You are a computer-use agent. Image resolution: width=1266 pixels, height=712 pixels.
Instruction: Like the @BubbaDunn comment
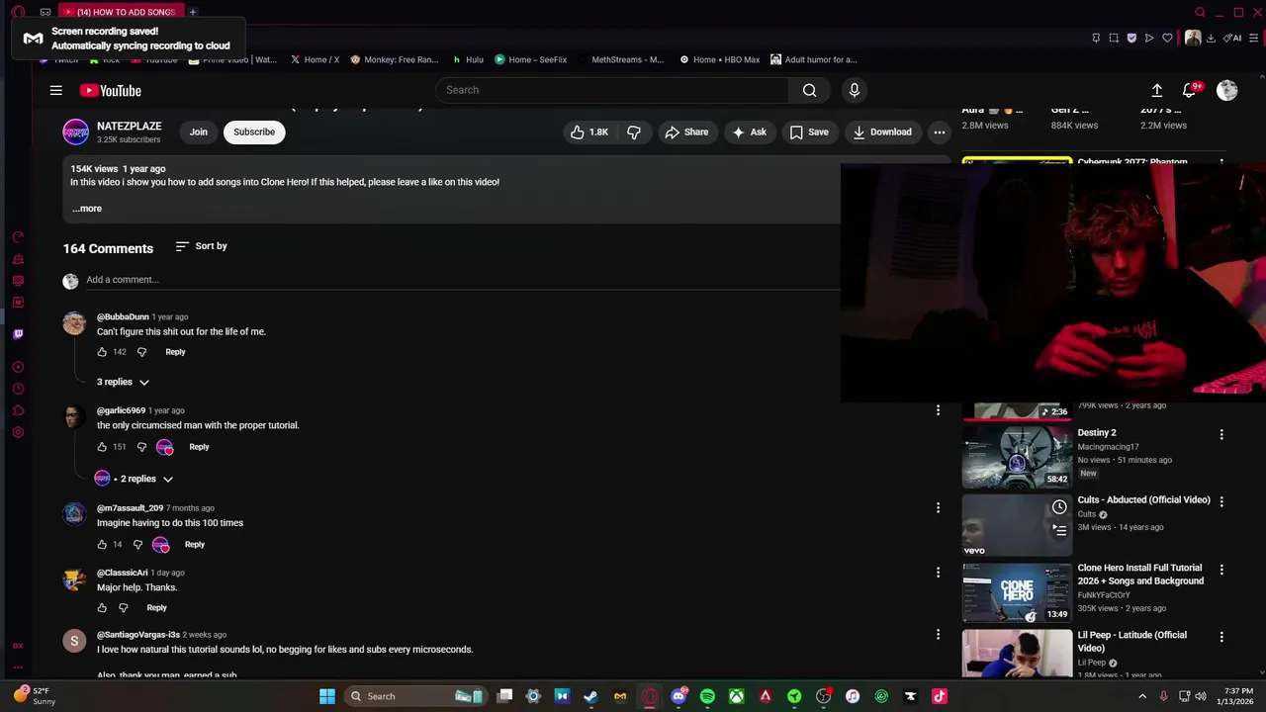pos(102,352)
